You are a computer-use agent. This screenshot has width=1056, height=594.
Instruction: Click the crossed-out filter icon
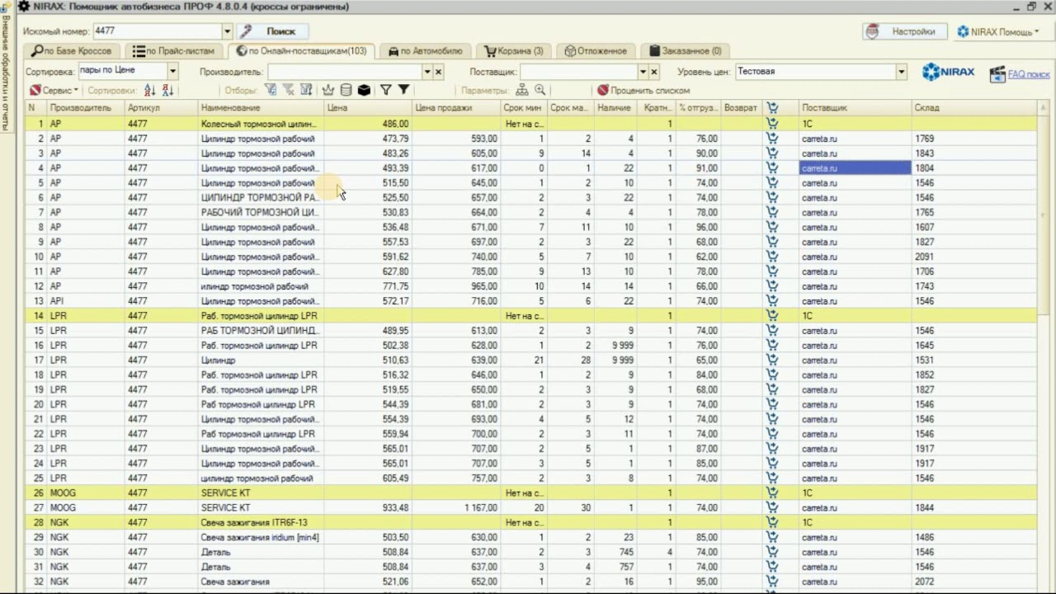click(x=289, y=90)
